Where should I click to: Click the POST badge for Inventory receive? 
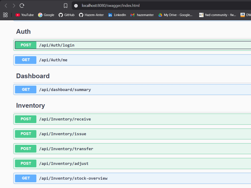[26, 119]
